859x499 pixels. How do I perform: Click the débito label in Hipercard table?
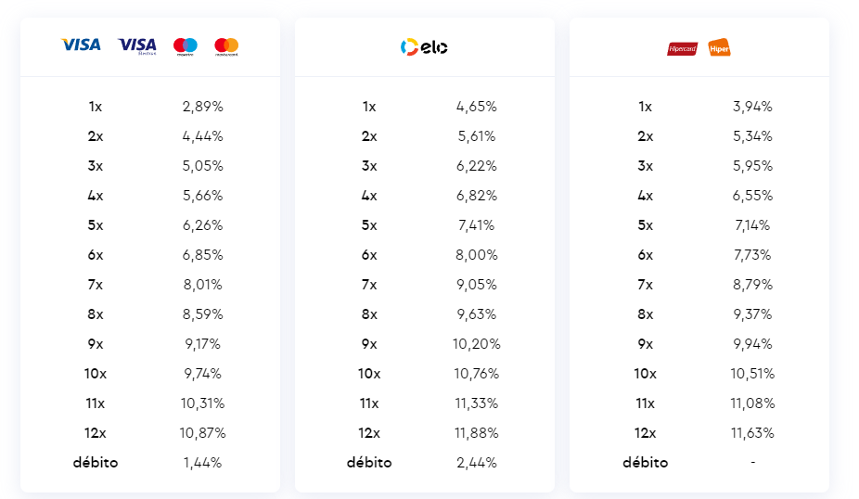(x=645, y=463)
